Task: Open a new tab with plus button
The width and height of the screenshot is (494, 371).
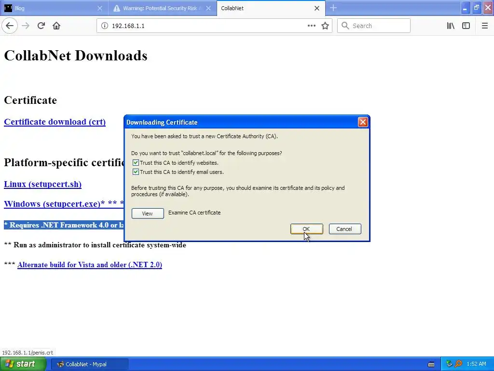Action: point(333,8)
